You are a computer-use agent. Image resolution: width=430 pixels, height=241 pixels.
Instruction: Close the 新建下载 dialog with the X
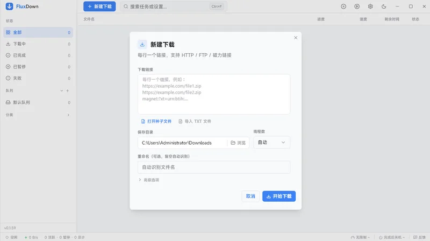pyautogui.click(x=296, y=38)
